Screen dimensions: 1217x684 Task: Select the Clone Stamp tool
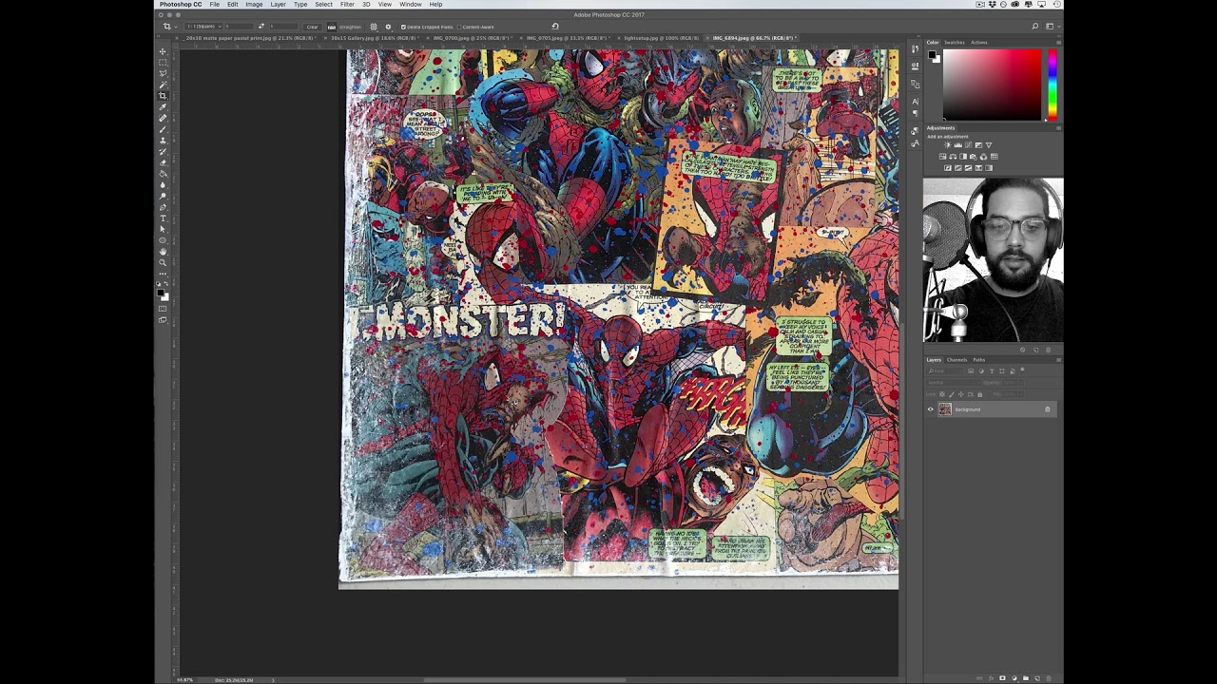pyautogui.click(x=163, y=139)
